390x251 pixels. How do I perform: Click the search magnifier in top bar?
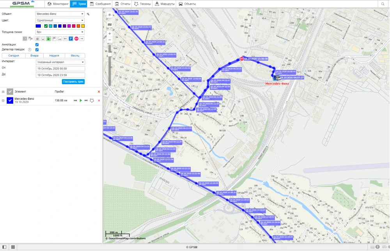click(x=383, y=4)
